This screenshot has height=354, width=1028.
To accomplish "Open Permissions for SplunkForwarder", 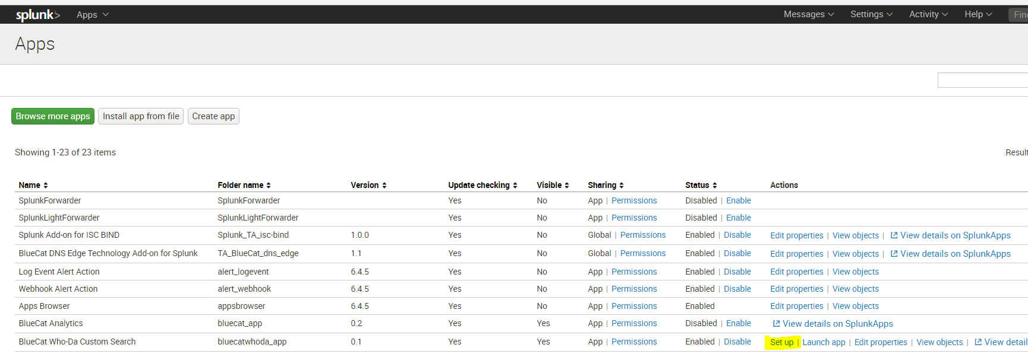I will (634, 200).
